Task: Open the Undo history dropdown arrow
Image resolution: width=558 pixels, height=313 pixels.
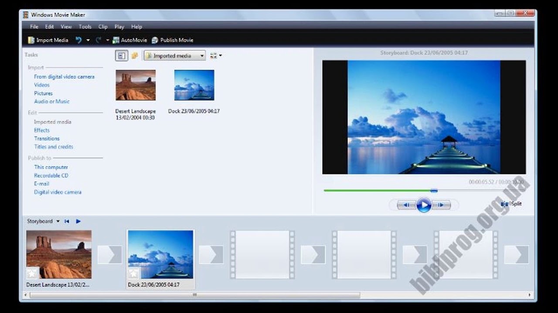Action: (88, 40)
